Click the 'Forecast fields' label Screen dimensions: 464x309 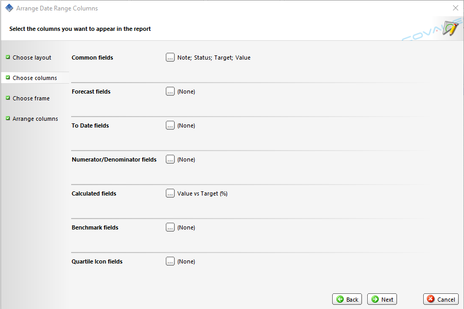(x=91, y=91)
